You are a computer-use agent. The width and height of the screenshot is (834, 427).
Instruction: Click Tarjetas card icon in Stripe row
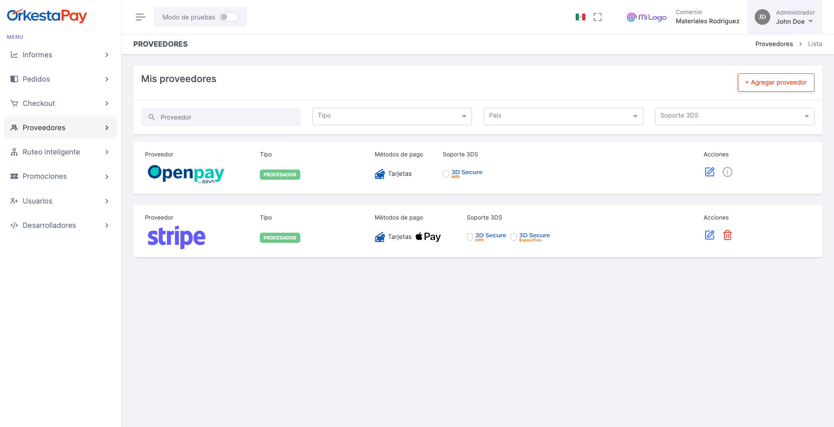(380, 237)
